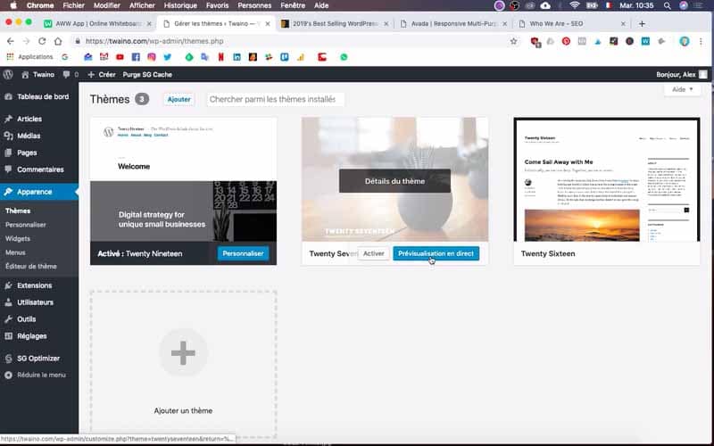Open the Gmail bookmark
The height and width of the screenshot is (446, 714).
[104, 57]
